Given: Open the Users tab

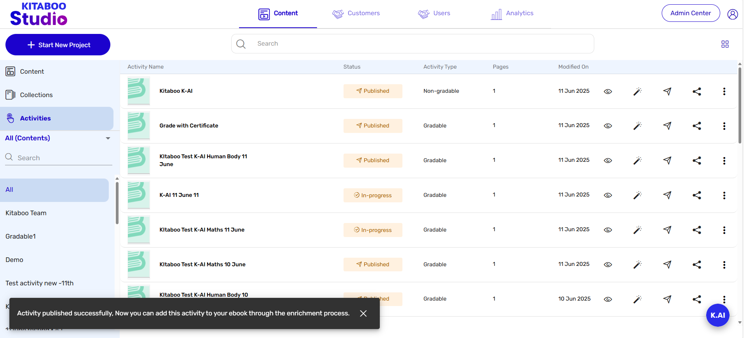Looking at the screenshot, I should tap(434, 14).
